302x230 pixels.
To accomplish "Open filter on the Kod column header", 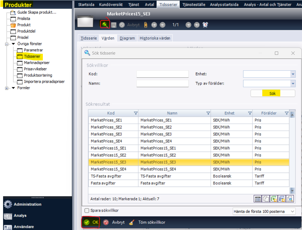I will 136,113.
